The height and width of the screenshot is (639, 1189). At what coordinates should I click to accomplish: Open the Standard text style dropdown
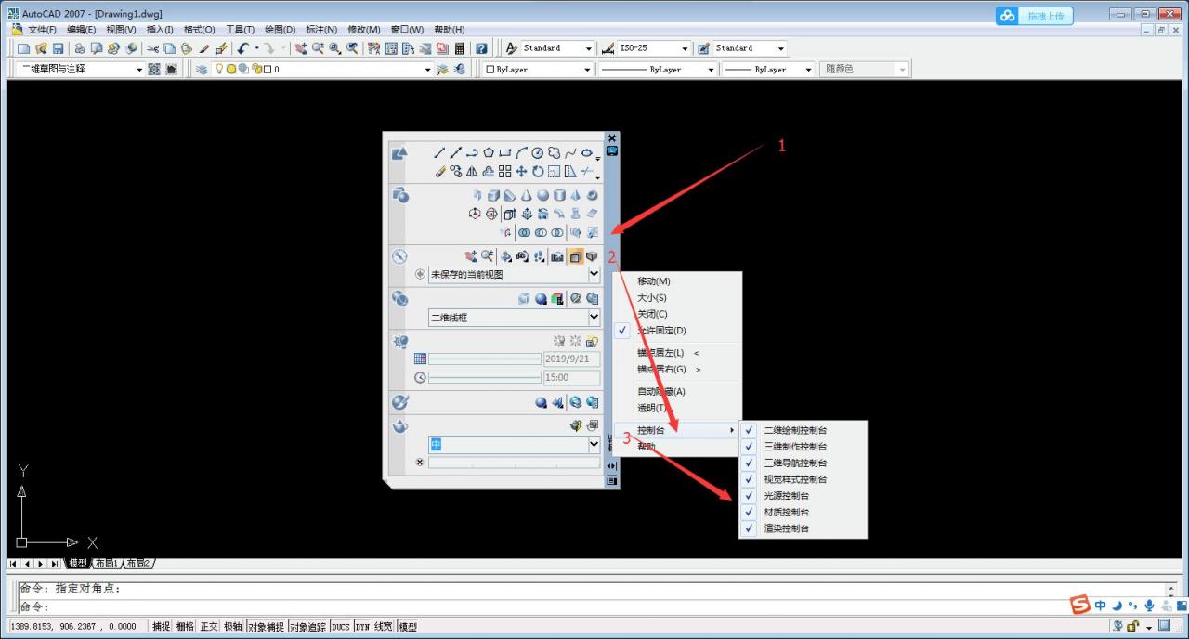589,48
